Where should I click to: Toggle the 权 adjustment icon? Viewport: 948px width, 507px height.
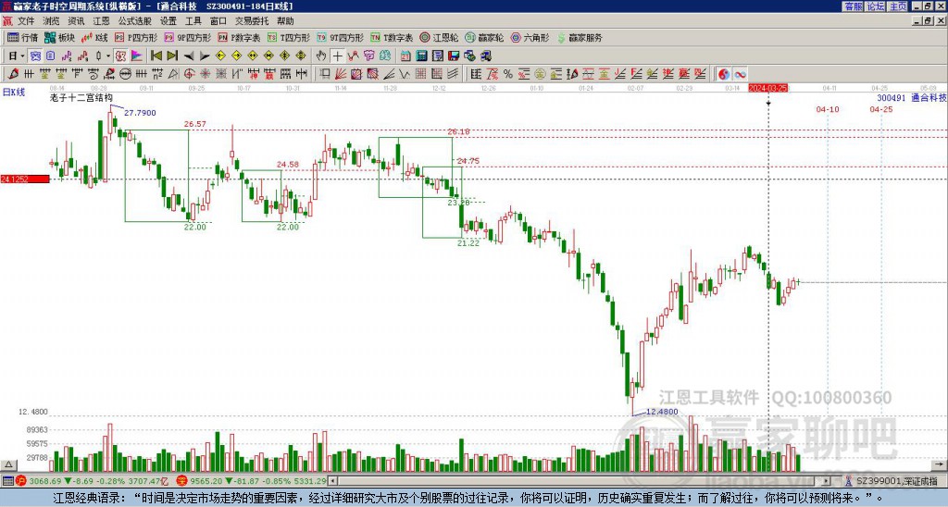(120, 56)
